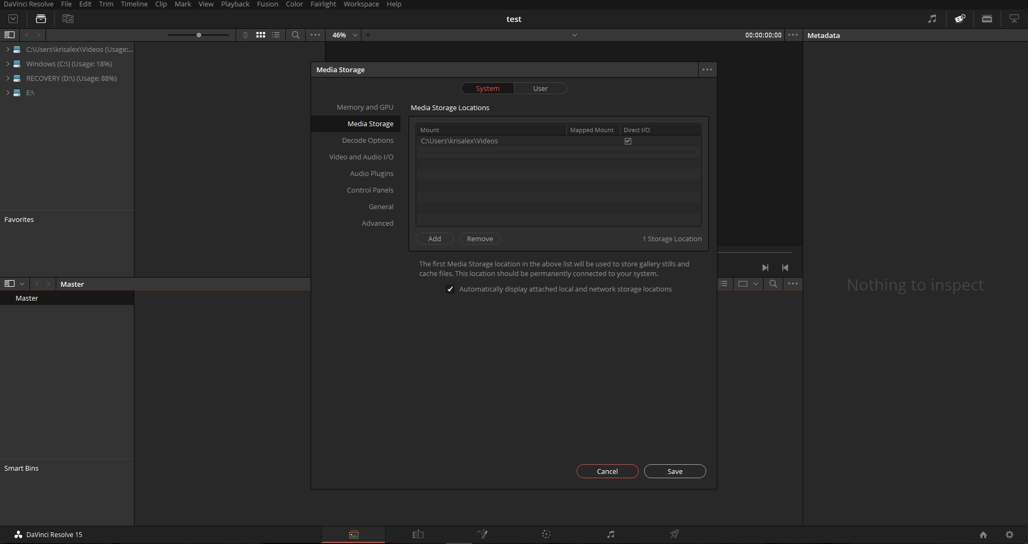1028x544 pixels.
Task: Toggle the Capture panel icon in the top toolbar
Action: coord(987,19)
